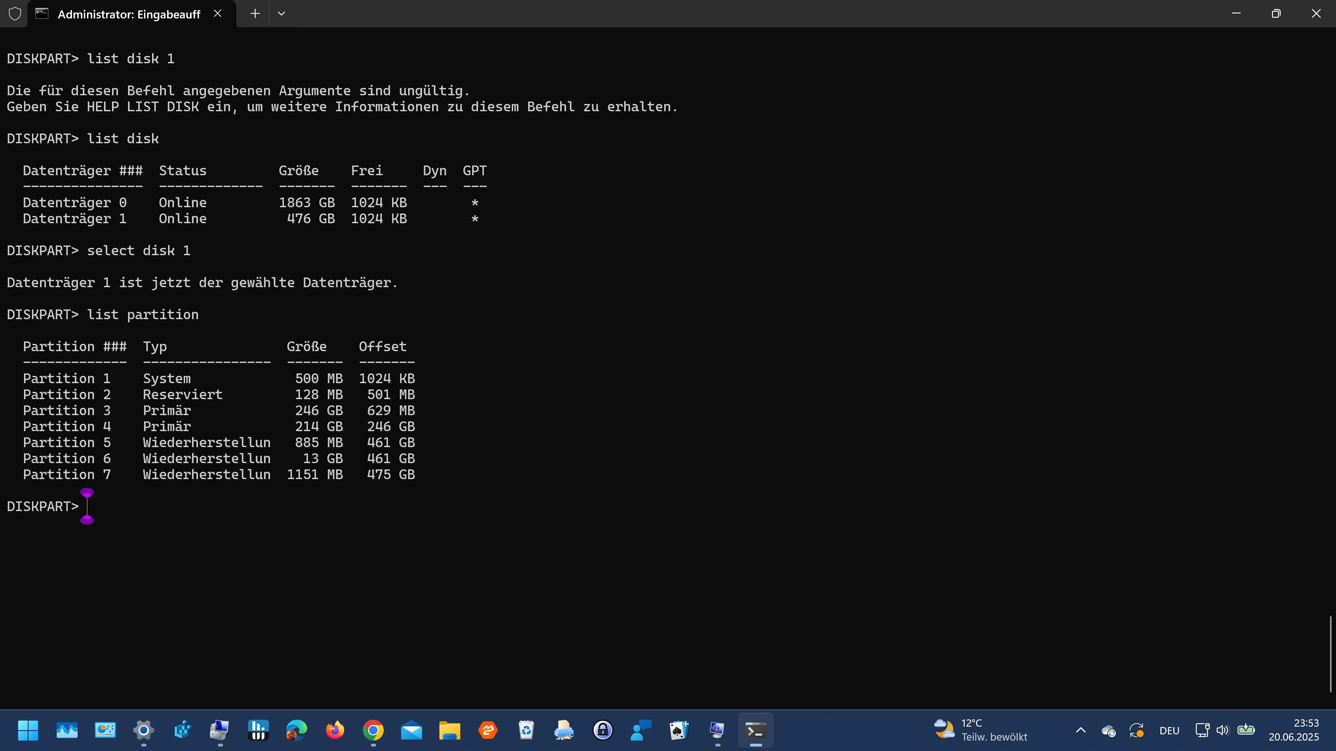The image size is (1336, 751).
Task: Open KeePass password manager from the taskbar
Action: 602,730
